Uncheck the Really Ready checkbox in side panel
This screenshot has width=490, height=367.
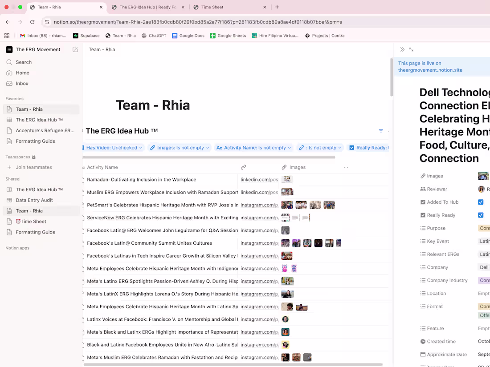[481, 215]
